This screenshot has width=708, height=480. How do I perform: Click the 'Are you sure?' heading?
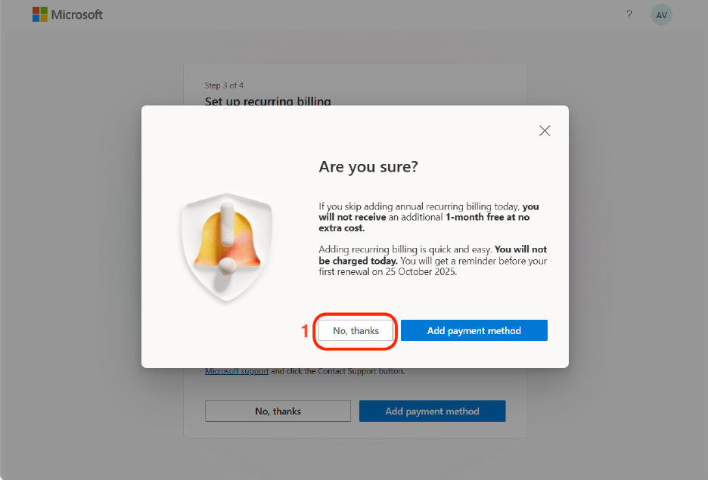tap(368, 167)
